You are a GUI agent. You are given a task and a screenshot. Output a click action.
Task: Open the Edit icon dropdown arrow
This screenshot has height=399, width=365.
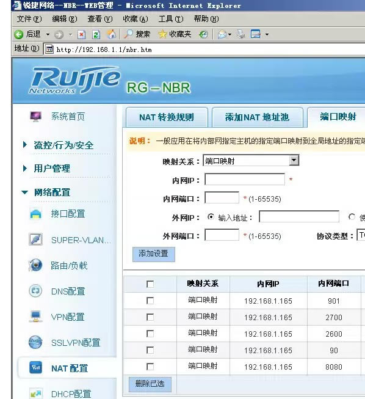point(267,34)
